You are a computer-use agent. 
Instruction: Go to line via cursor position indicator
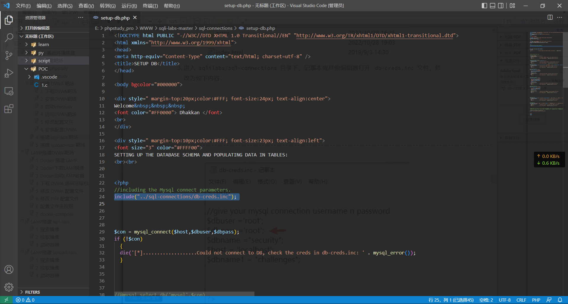pyautogui.click(x=451, y=300)
